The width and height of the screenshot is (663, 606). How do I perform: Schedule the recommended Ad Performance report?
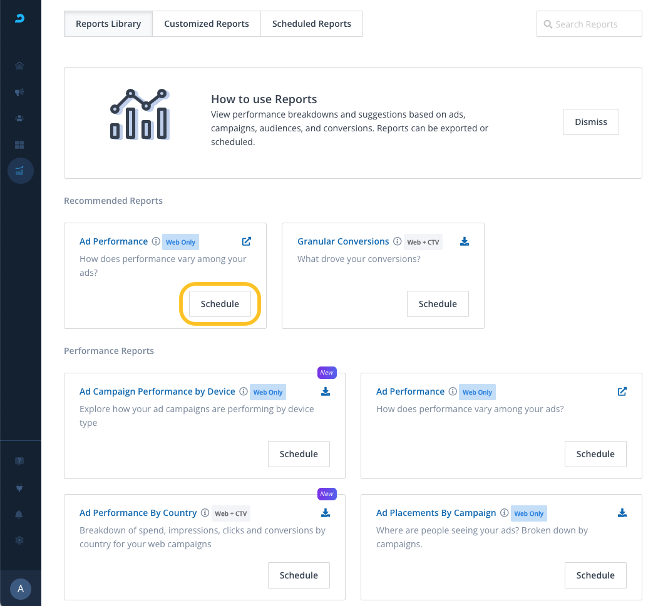coord(220,304)
